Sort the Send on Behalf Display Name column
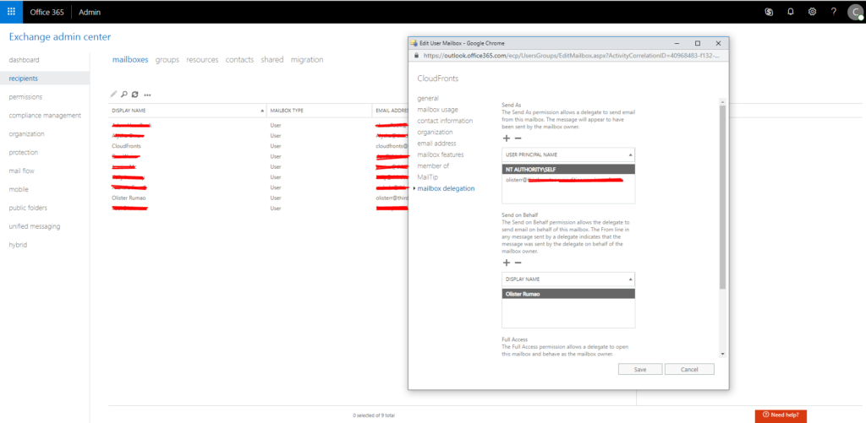 [630, 279]
